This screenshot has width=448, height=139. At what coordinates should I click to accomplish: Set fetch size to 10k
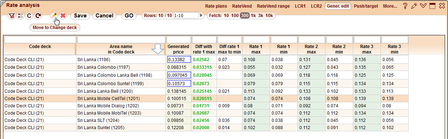point(269,16)
